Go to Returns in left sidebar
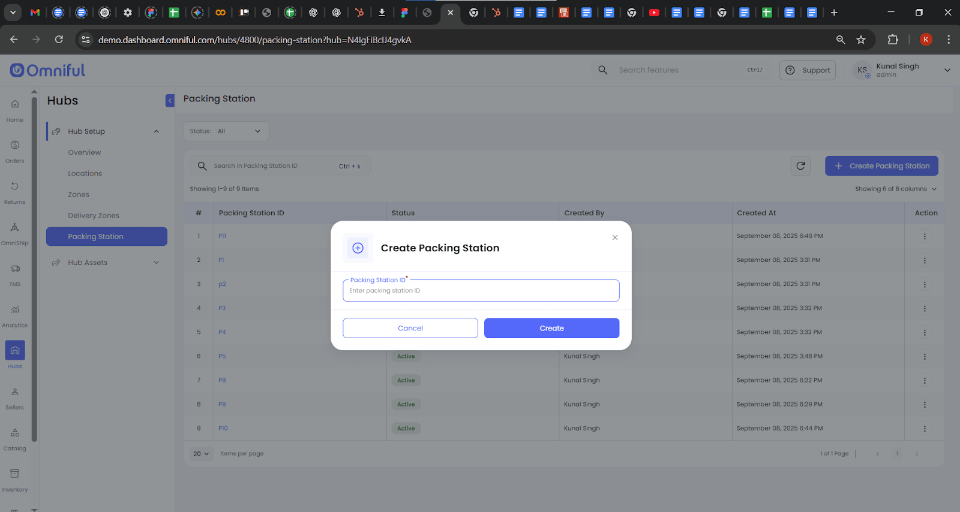The image size is (960, 512). point(15,192)
